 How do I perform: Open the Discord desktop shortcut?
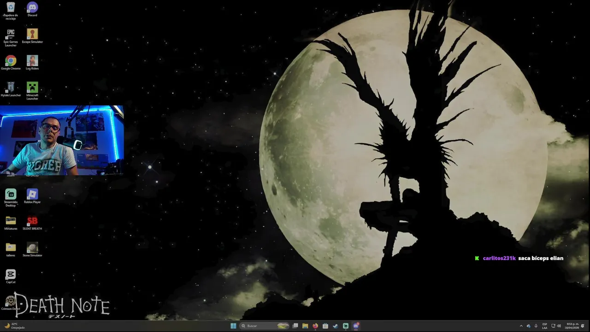pos(32,10)
